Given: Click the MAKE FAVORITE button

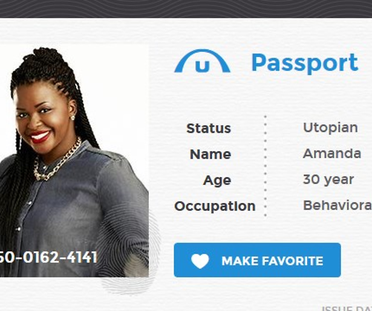Looking at the screenshot, I should [x=258, y=260].
